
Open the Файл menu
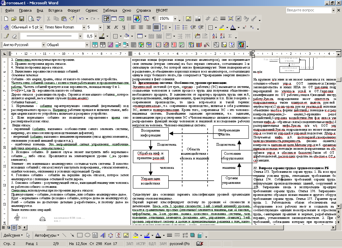[x=9, y=10]
